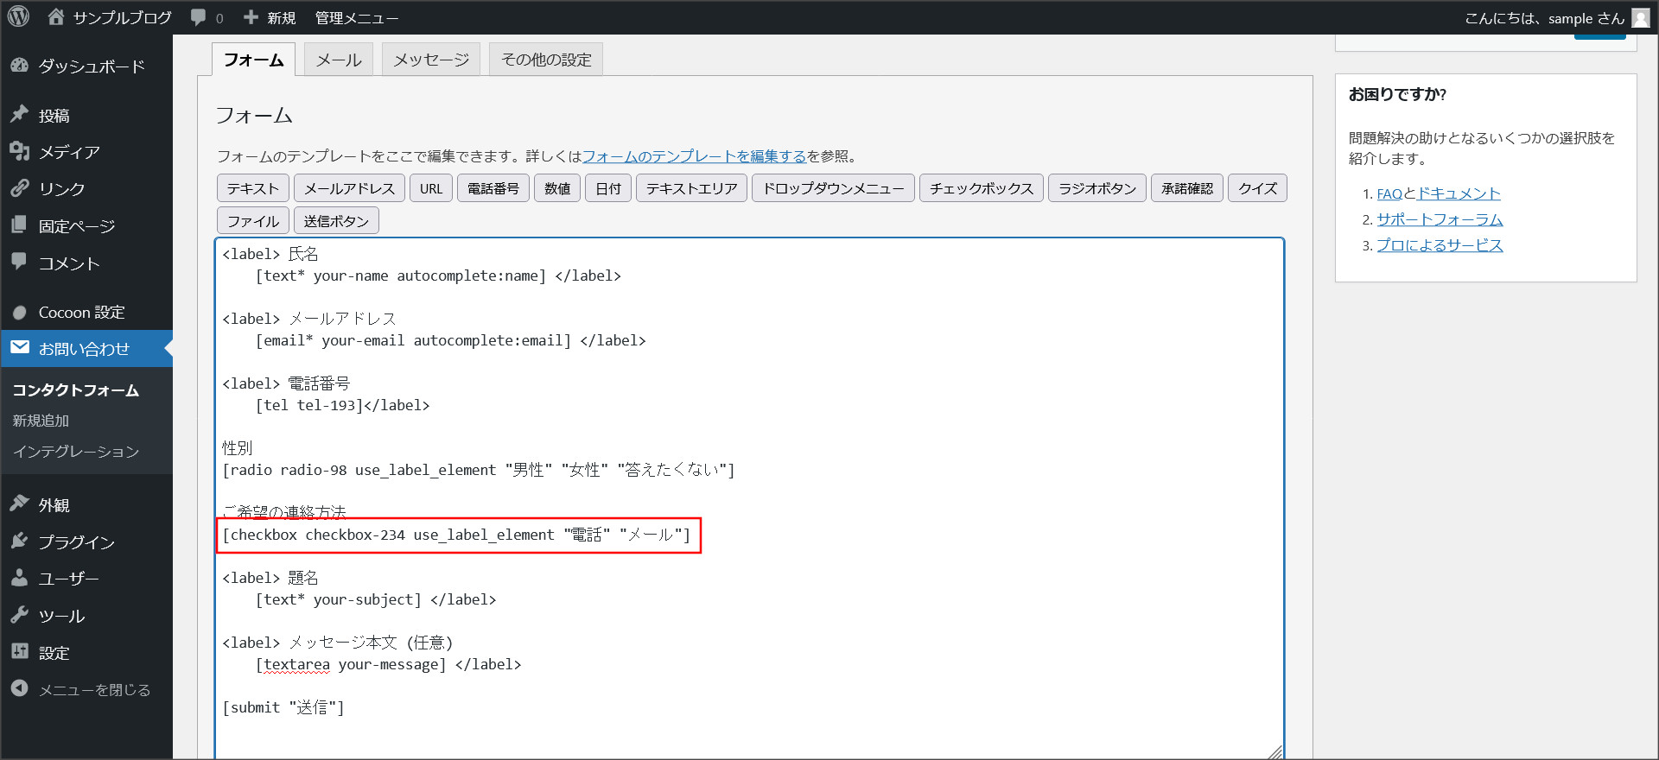Image resolution: width=1659 pixels, height=760 pixels.
Task: Click the user avatar next to sample さん
Action: point(1640,18)
